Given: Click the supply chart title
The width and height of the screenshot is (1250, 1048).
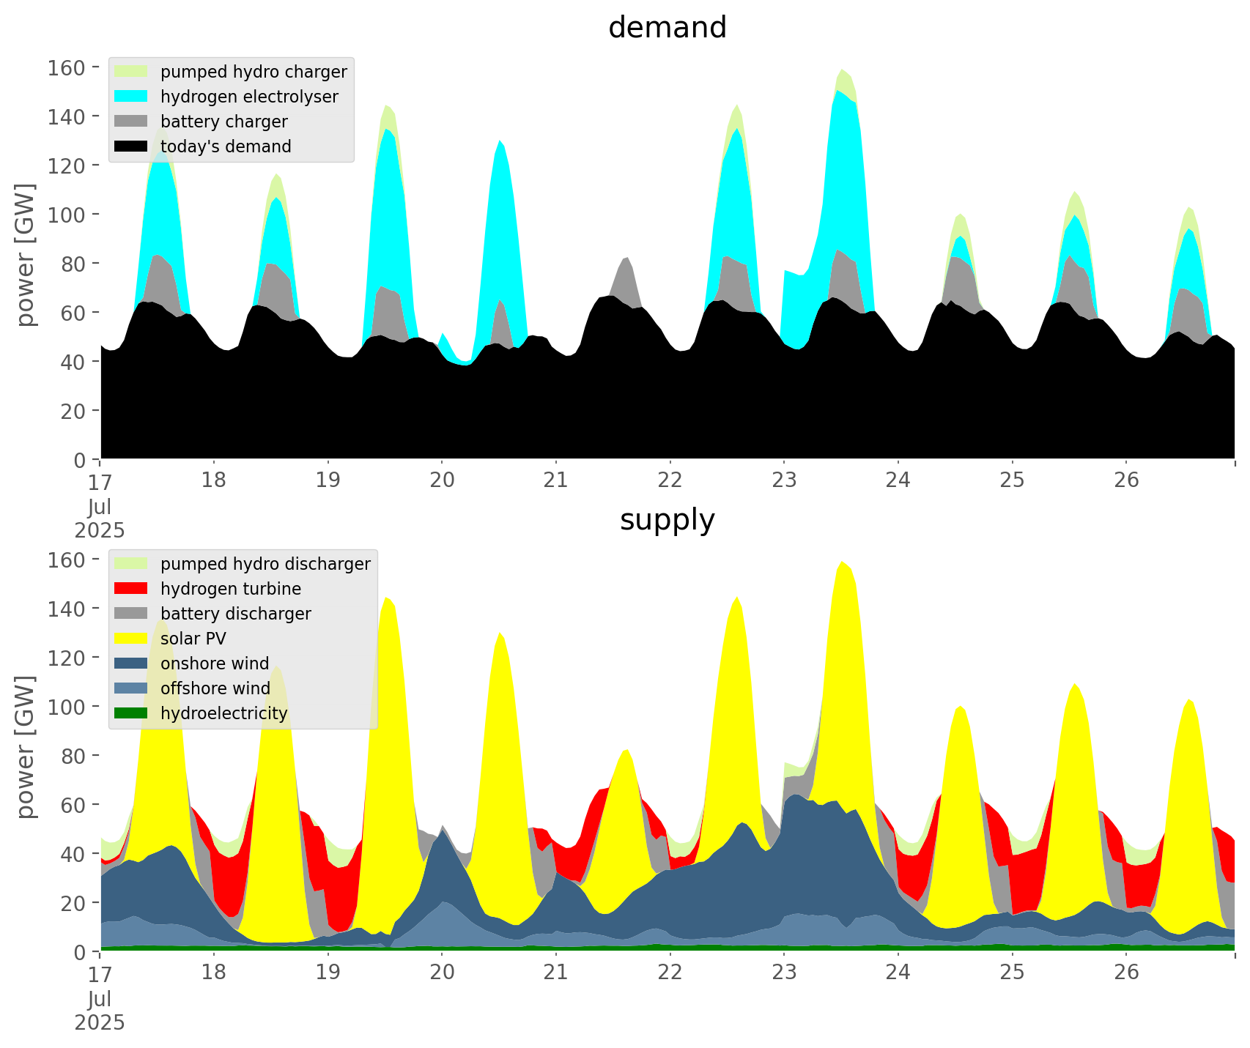Looking at the screenshot, I should point(667,520).
